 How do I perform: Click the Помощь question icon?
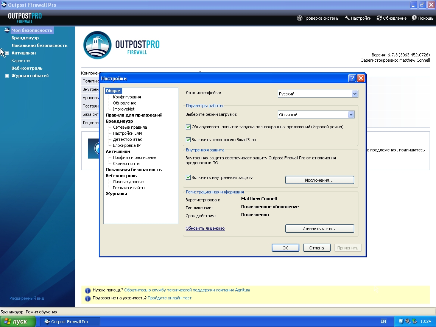[414, 18]
